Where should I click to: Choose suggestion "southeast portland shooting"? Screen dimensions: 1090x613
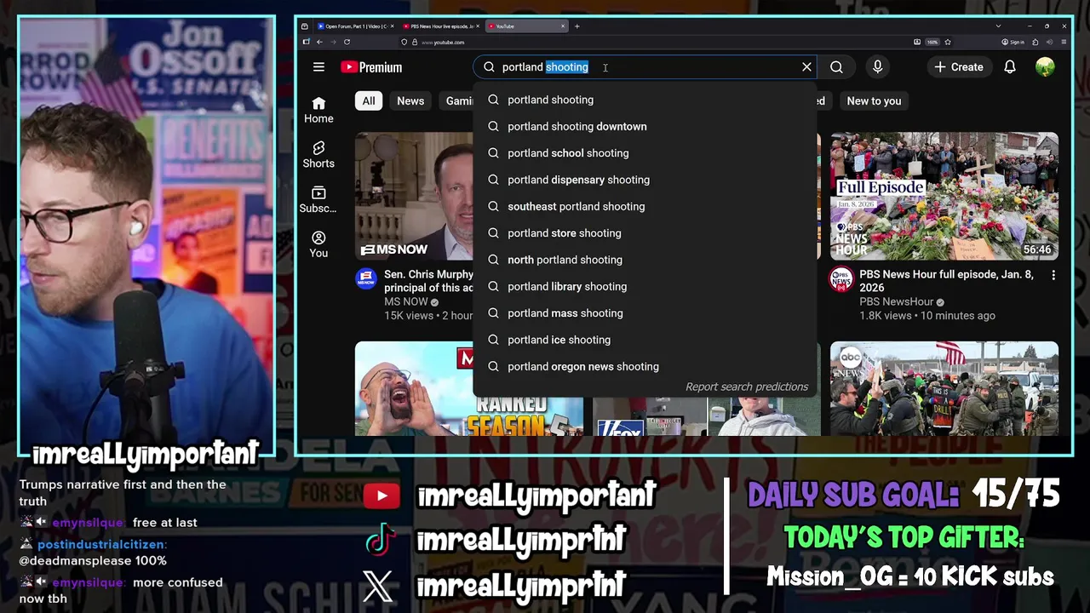coord(645,207)
